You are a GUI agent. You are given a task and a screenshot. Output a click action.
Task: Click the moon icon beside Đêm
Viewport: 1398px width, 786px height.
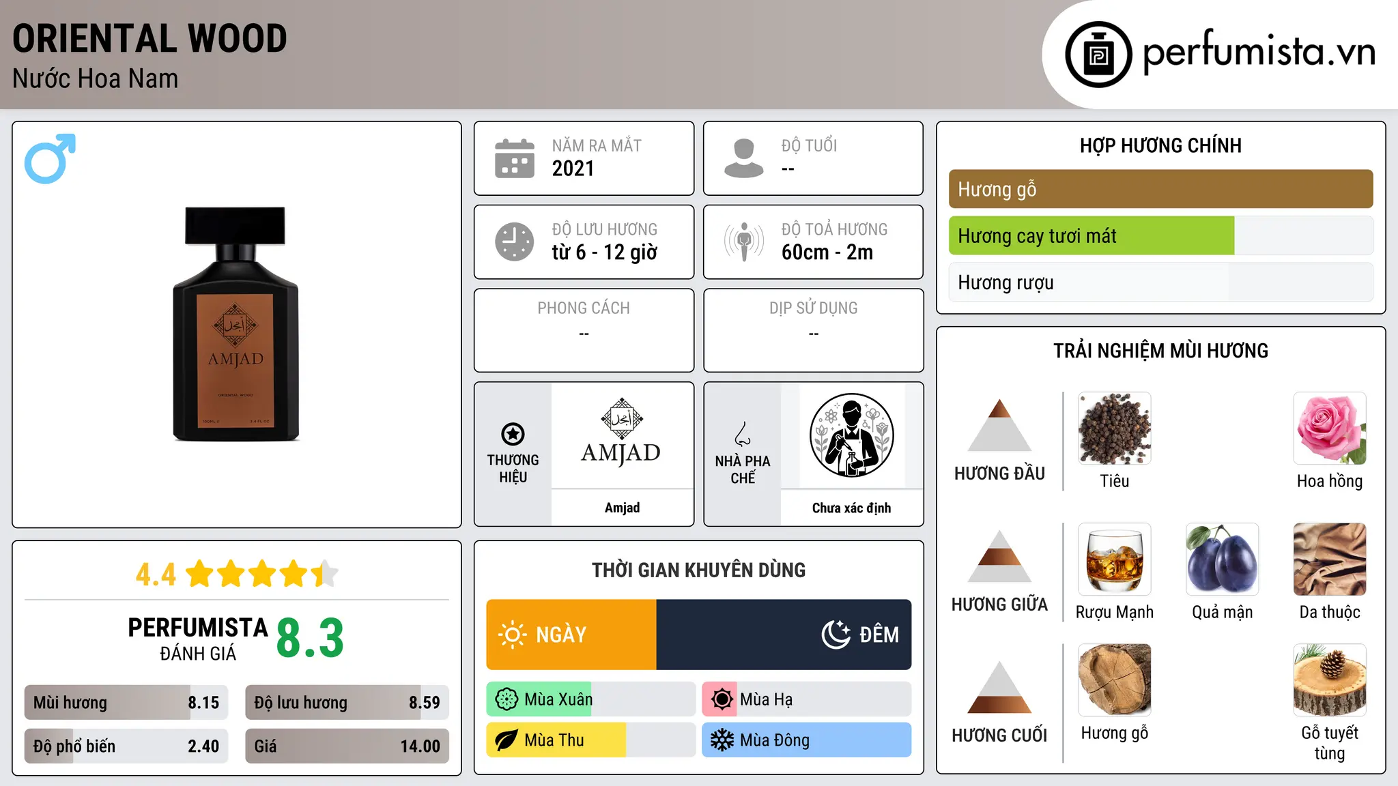click(836, 635)
